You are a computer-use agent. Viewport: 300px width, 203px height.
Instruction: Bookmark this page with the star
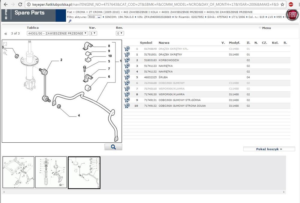pyautogui.click(x=282, y=4)
